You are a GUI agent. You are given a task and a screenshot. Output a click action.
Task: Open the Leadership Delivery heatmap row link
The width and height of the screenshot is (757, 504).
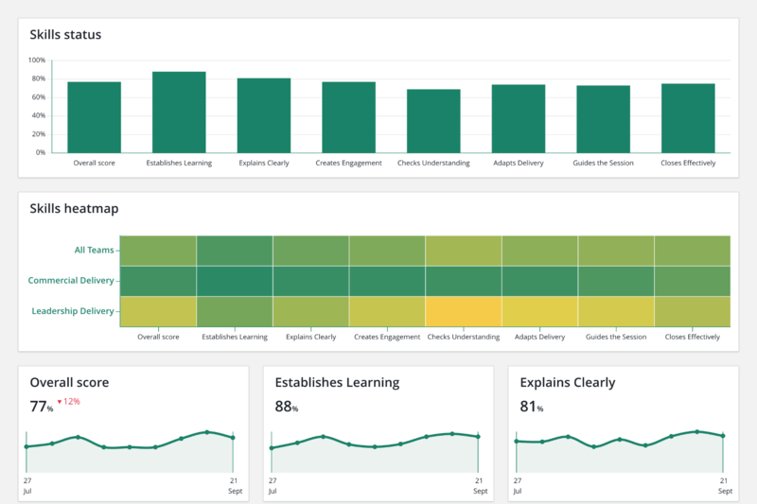click(x=73, y=311)
